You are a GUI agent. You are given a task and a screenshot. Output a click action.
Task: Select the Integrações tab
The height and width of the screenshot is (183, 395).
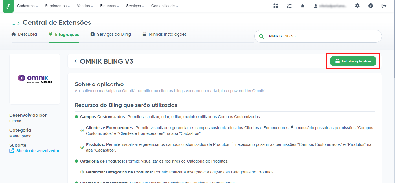(64, 35)
